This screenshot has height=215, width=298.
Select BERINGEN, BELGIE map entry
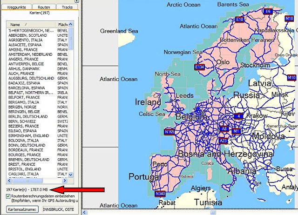coord(37,112)
